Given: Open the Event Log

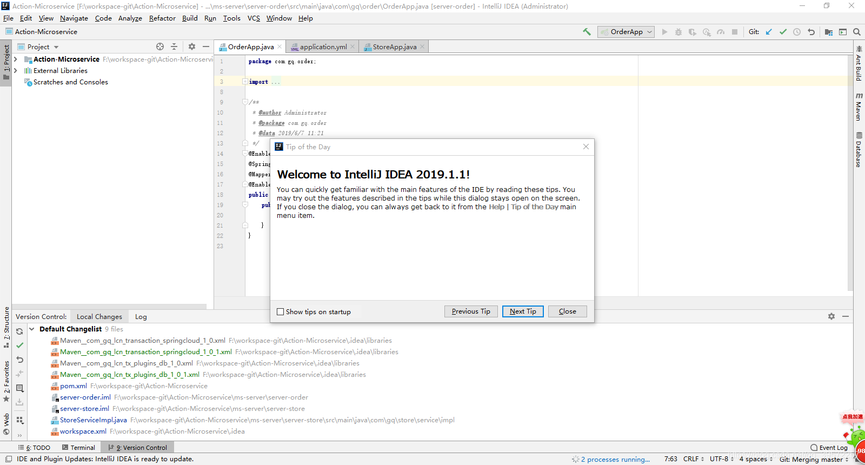Looking at the screenshot, I should pyautogui.click(x=829, y=448).
